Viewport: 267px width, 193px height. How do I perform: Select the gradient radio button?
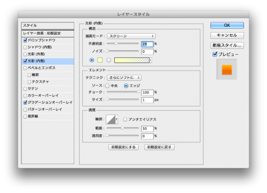(109, 60)
